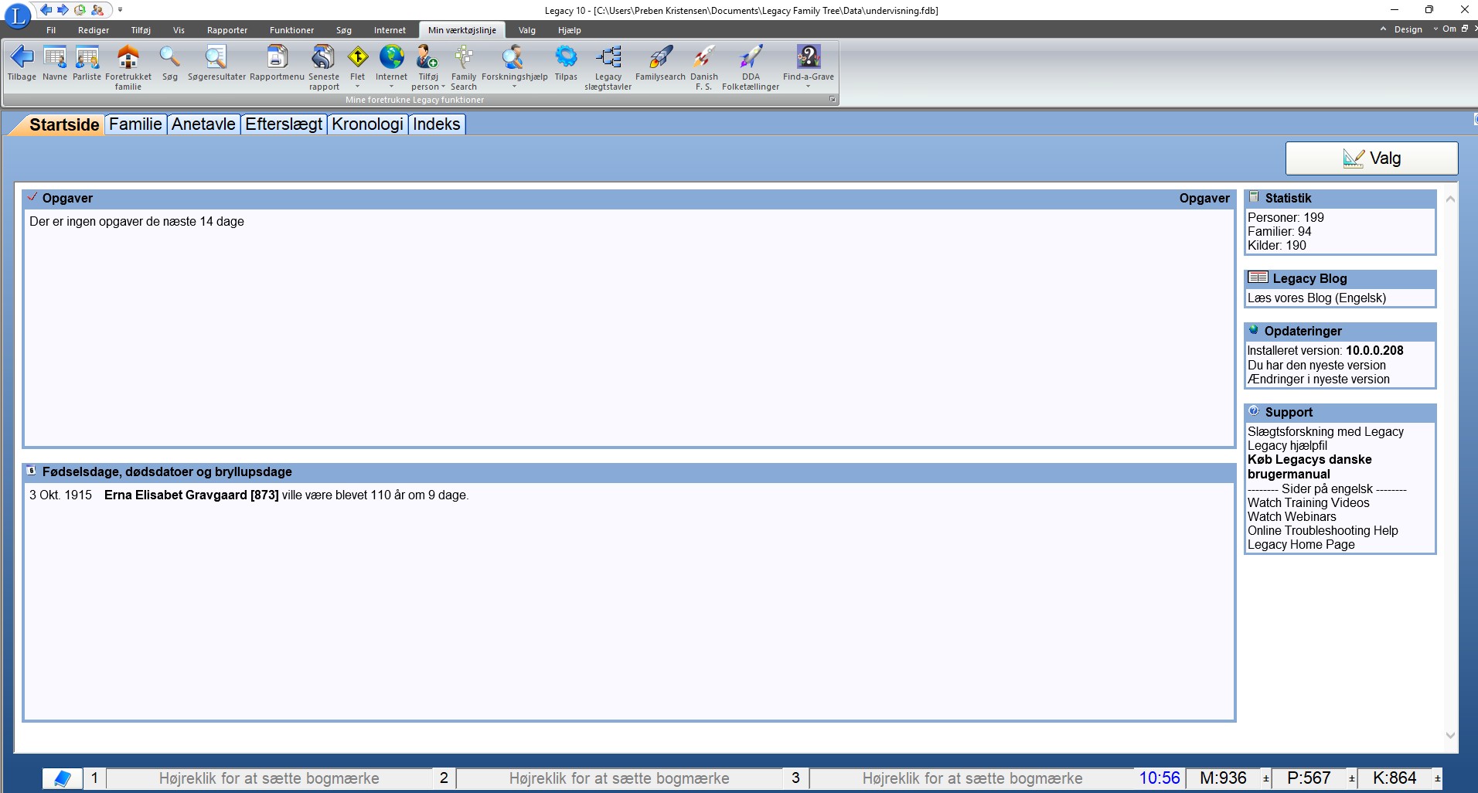Screen dimensions: 1478x793
Task: Click the K:864 stepper toggle
Action: point(1437,778)
